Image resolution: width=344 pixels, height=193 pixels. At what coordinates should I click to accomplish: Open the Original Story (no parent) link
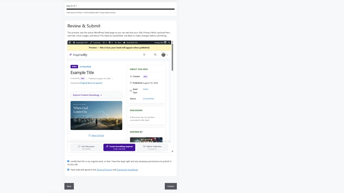[x=91, y=83]
